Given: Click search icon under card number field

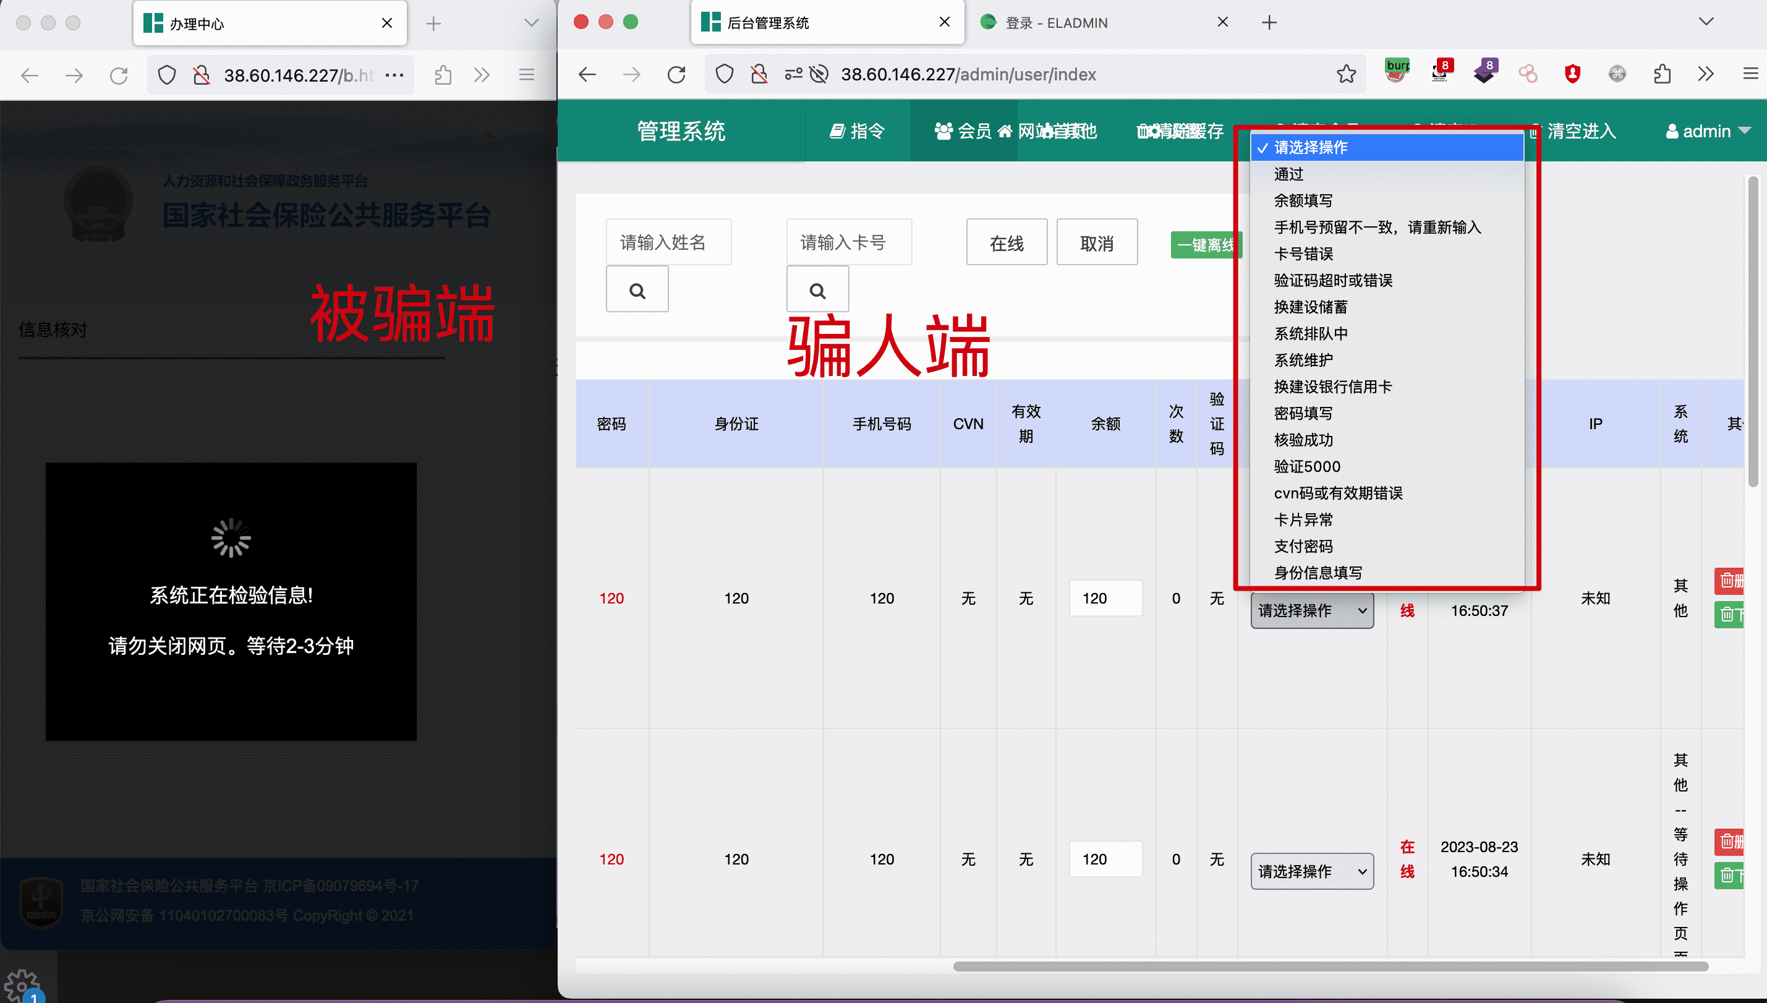Looking at the screenshot, I should [x=817, y=290].
